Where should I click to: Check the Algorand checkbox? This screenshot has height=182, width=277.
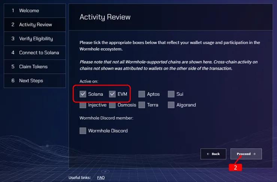(x=171, y=105)
